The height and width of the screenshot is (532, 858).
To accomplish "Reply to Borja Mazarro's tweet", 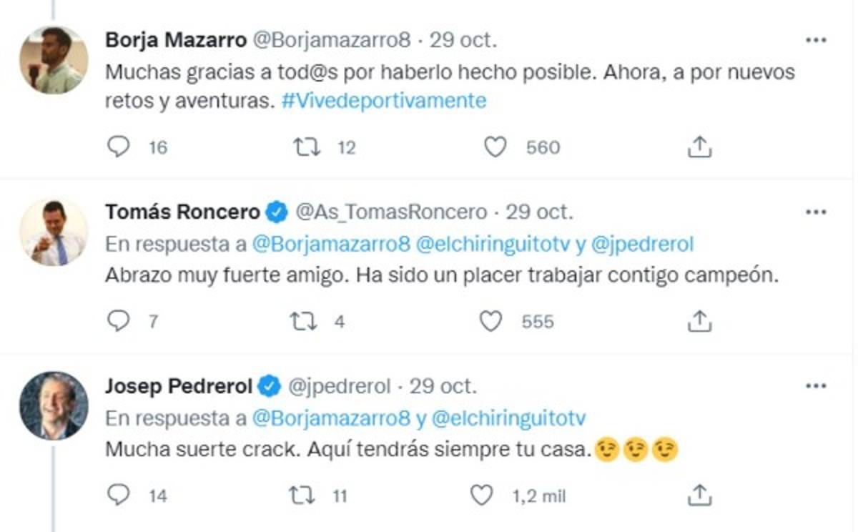I will [x=117, y=147].
